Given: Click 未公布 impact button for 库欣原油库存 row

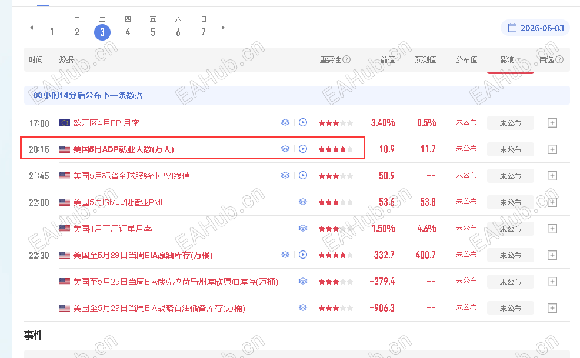Looking at the screenshot, I should 511,282.
